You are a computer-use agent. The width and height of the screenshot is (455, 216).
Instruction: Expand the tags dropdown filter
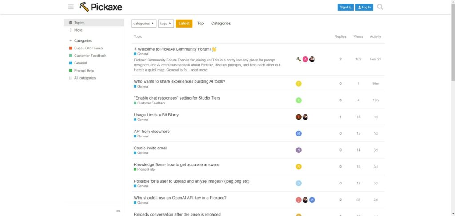pos(166,24)
